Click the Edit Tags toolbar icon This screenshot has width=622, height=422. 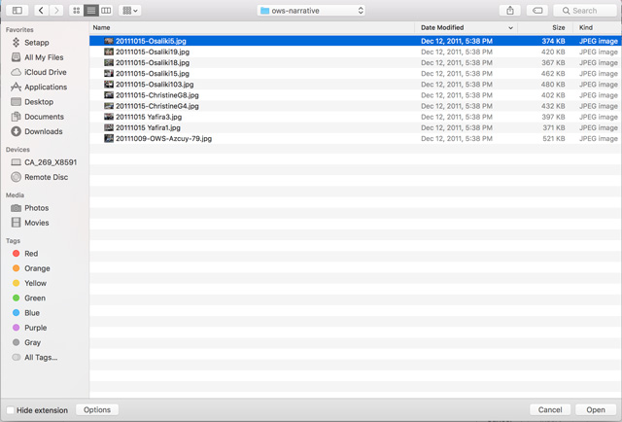click(537, 11)
